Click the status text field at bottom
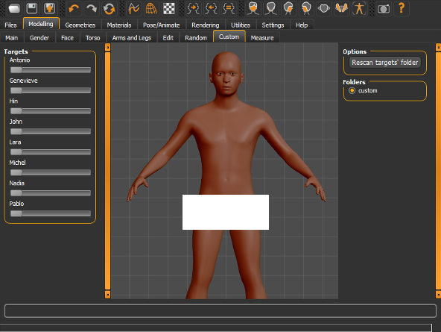This screenshot has height=332, width=441. pyautogui.click(x=220, y=311)
